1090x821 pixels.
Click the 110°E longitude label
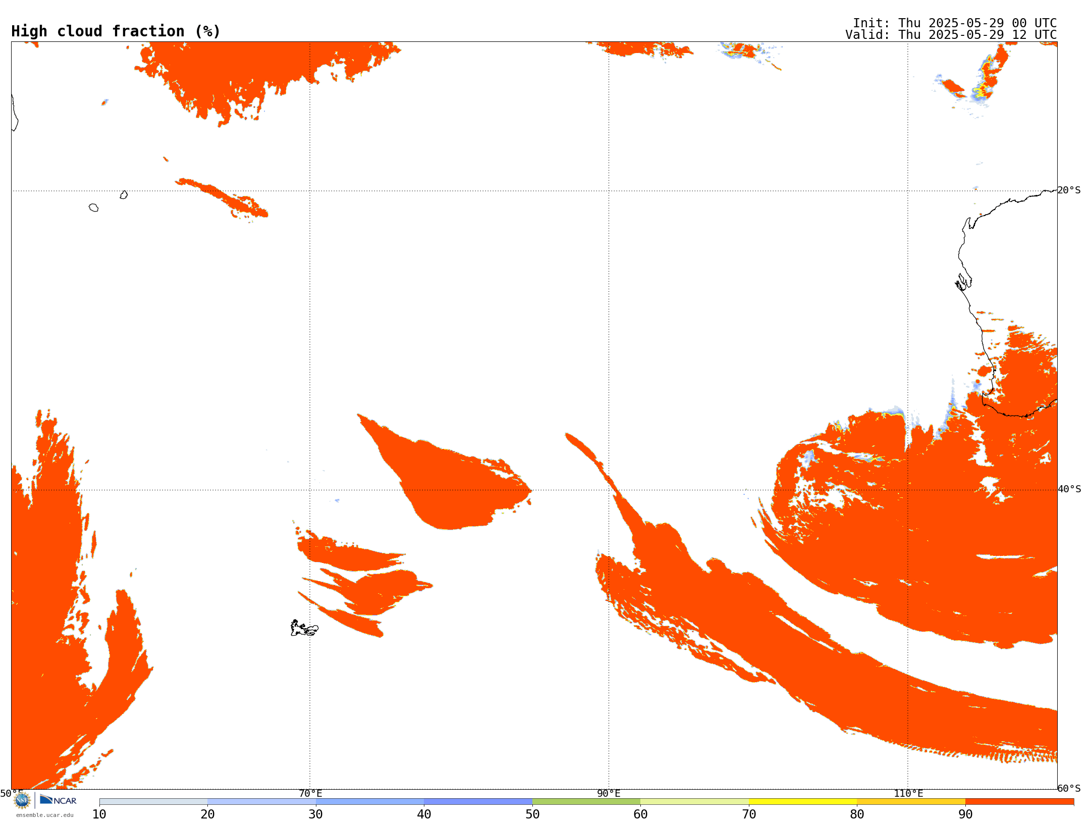pos(908,794)
